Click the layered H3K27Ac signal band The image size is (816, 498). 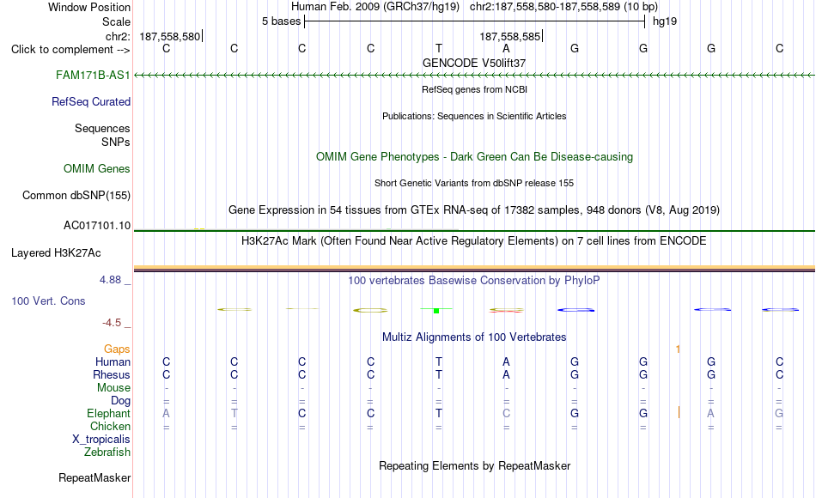point(474,269)
